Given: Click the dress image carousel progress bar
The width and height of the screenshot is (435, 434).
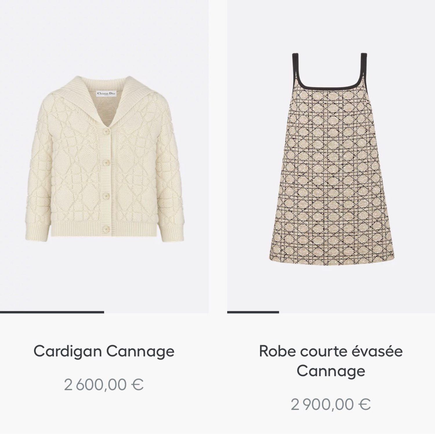Looking at the screenshot, I should (253, 312).
